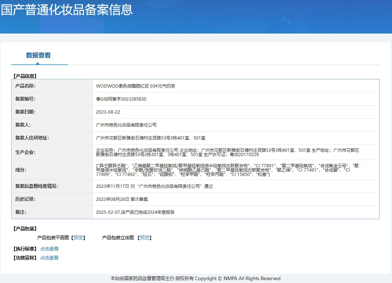
Task: Click the 备注 label
Action: pyautogui.click(x=21, y=212)
